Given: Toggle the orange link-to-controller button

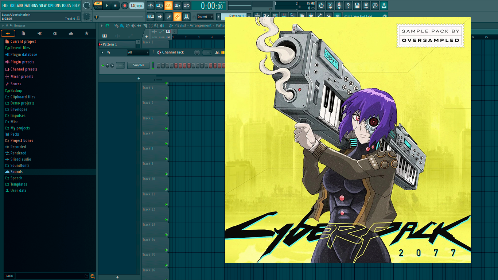Looking at the screenshot, I should [177, 16].
